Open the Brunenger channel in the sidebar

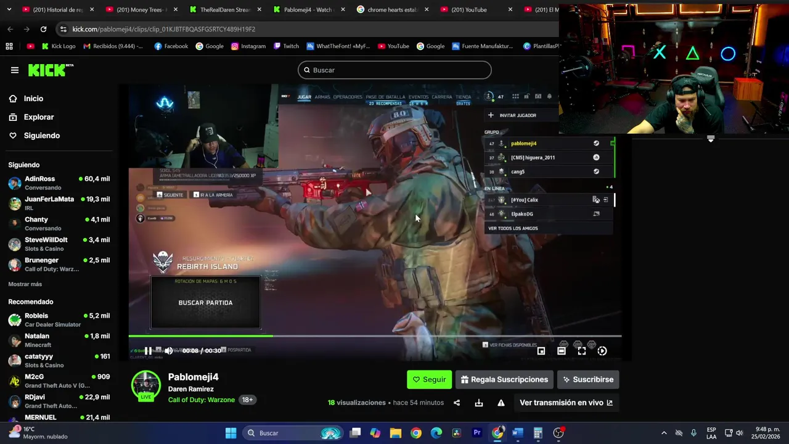pyautogui.click(x=59, y=265)
